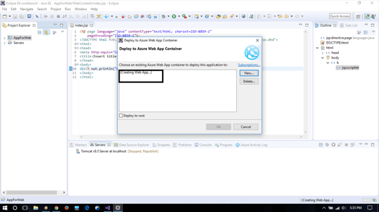Collapse the html node in Outline
This screenshot has width=379, height=212.
click(x=317, y=48)
